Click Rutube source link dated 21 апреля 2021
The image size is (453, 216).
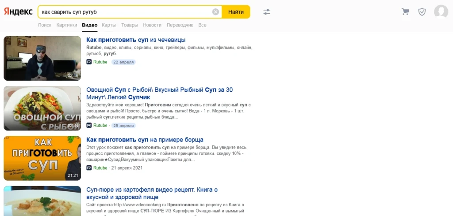(x=100, y=168)
